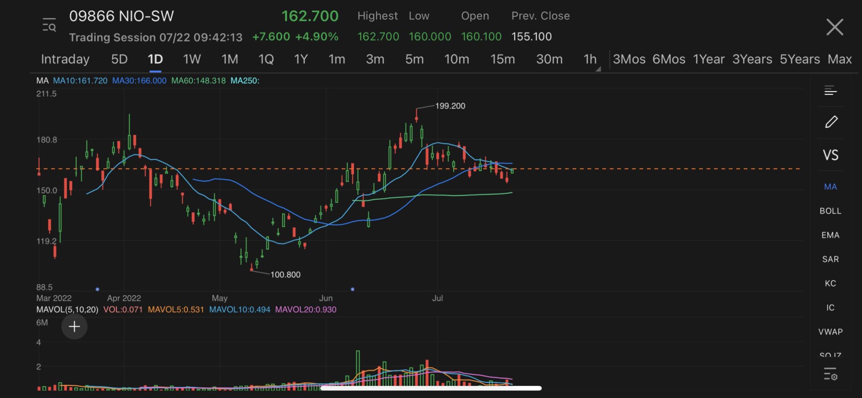Open indicator settings icon at bottom right
This screenshot has width=862, height=398.
click(x=830, y=374)
